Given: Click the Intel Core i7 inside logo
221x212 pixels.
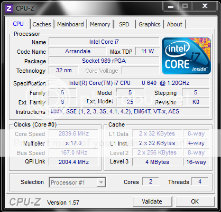Looking at the screenshot, I should pyautogui.click(x=186, y=56).
